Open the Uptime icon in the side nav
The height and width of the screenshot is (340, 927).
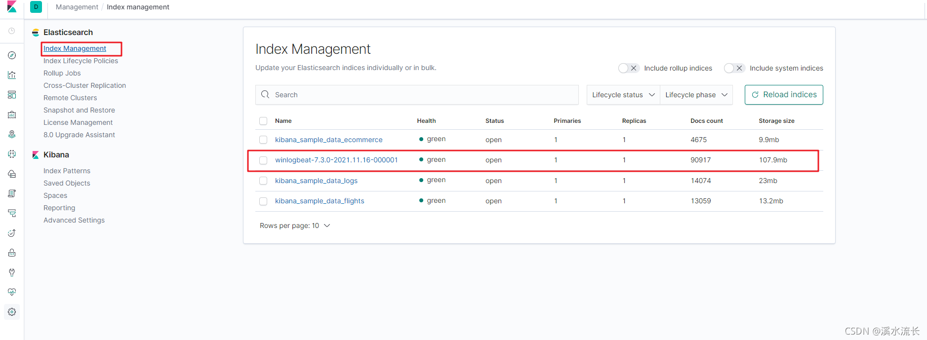point(12,233)
